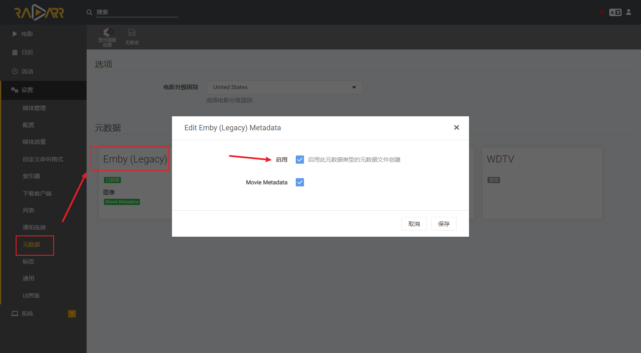Focus the 搜索 search field
This screenshot has width=641, height=353.
[x=137, y=12]
